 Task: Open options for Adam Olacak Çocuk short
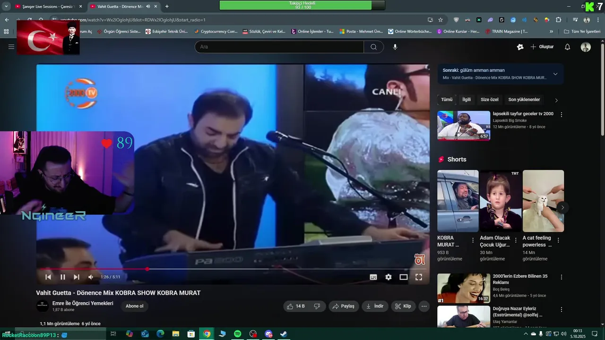516,240
